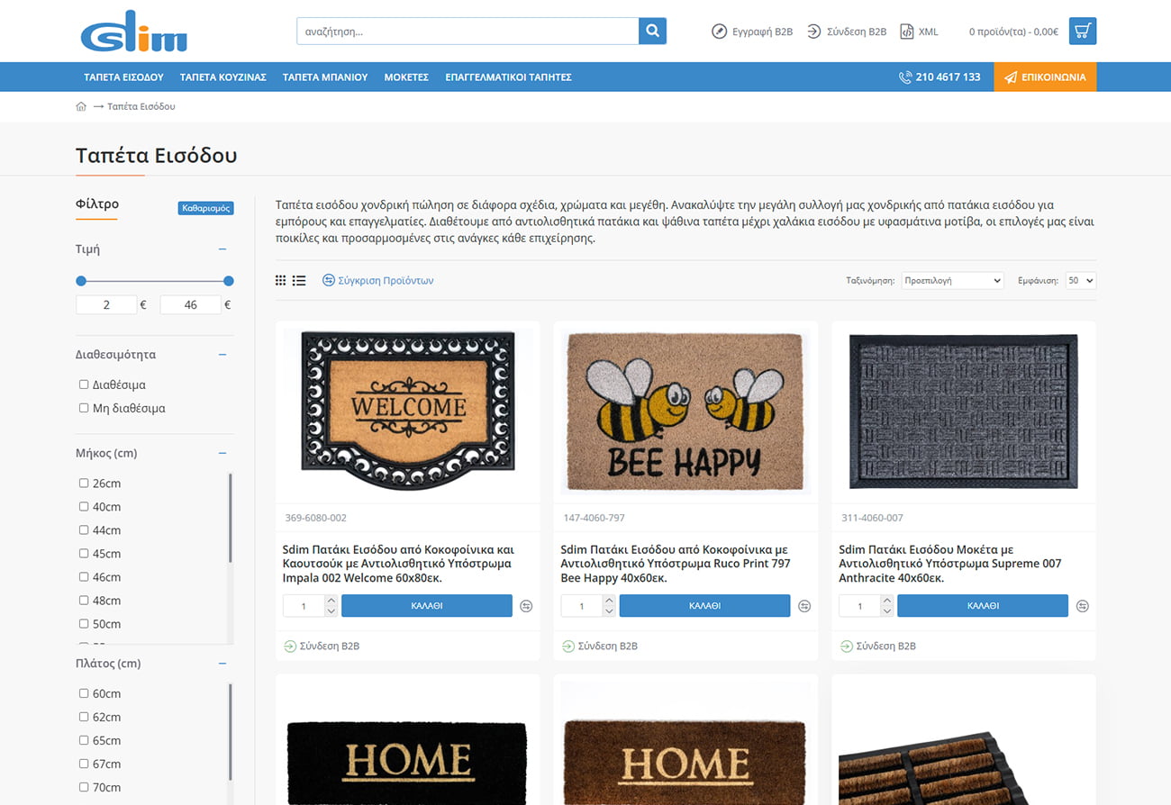Click the compass icon beside Εγγραφή B2B

(719, 32)
